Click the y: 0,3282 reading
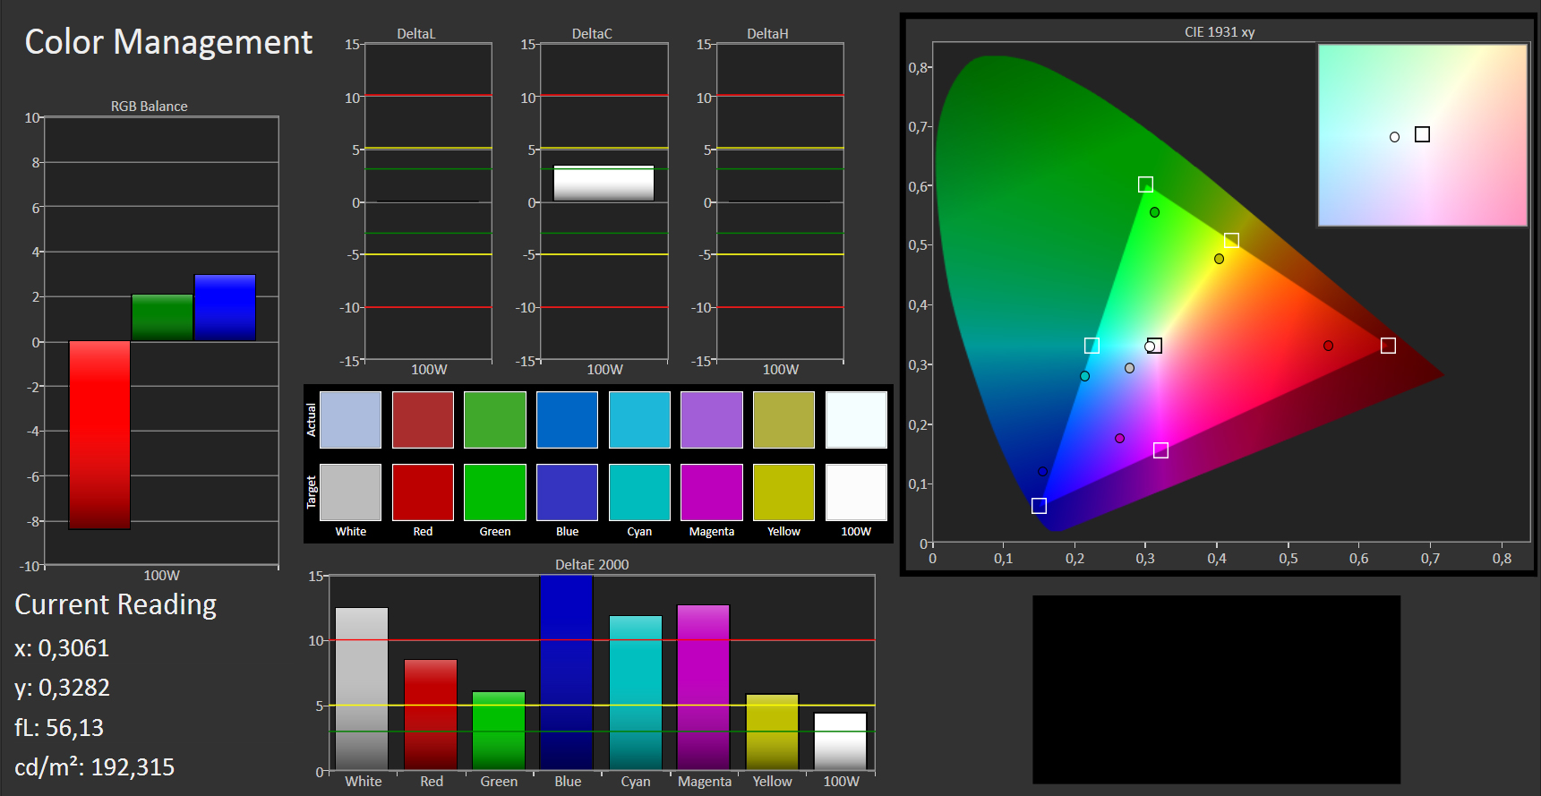 pos(62,688)
